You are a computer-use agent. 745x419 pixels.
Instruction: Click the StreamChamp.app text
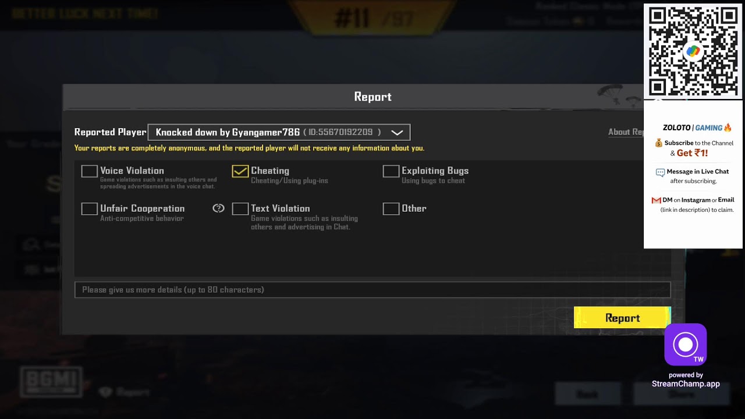coord(686,384)
